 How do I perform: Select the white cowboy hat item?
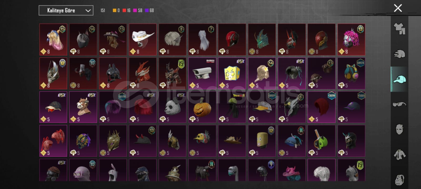(x=143, y=39)
